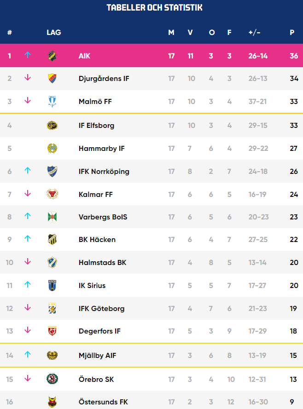Screen dimensions: 303x409
Task: Click the Mjällby AIF team name
Action: click(x=97, y=356)
